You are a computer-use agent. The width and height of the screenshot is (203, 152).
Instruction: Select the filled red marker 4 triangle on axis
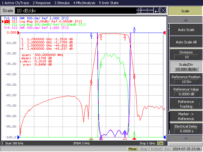click(134, 139)
